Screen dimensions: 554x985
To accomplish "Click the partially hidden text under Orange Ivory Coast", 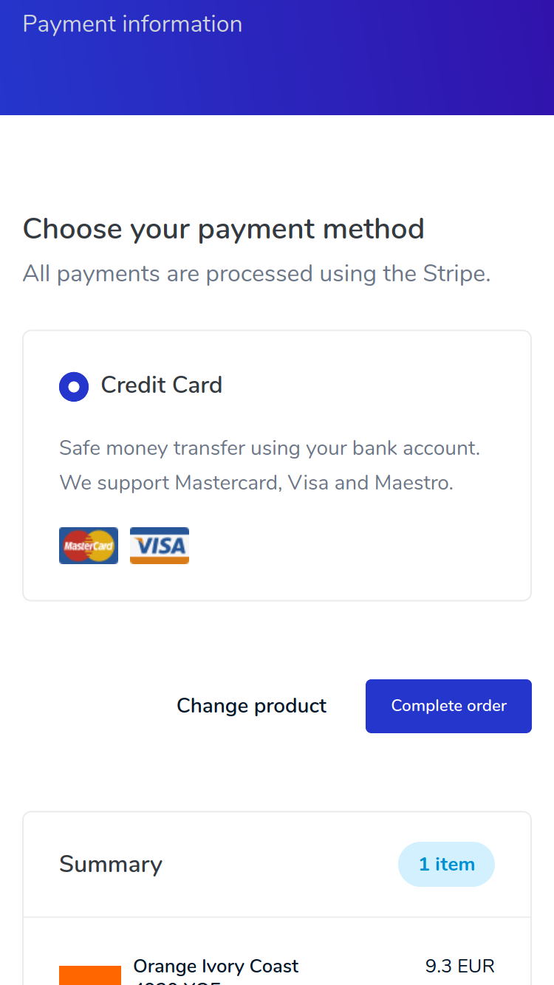I will click(177, 982).
